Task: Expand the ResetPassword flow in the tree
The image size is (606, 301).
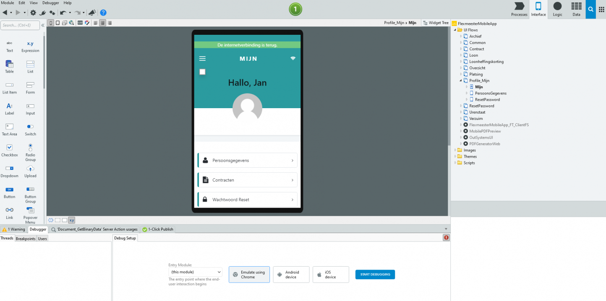Action: click(x=461, y=106)
